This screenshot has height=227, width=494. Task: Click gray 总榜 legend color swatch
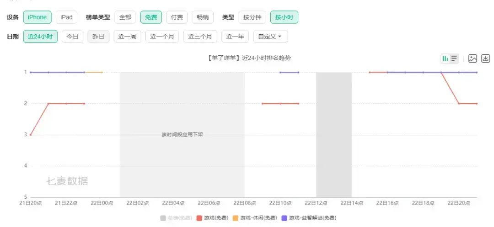163,218
